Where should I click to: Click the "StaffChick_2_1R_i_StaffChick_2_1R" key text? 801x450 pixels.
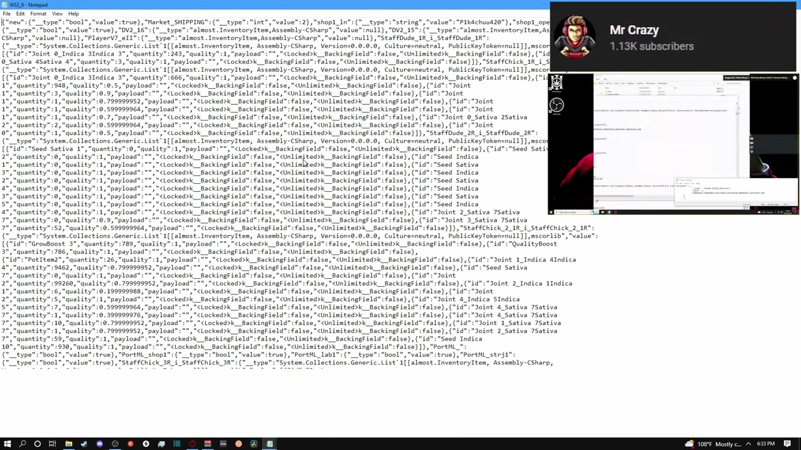click(527, 228)
